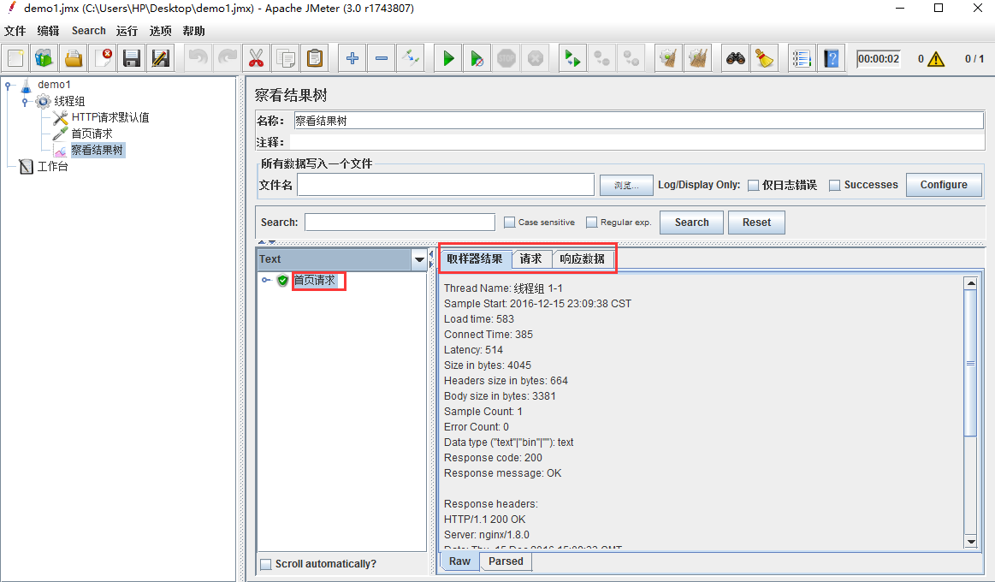This screenshot has height=582, width=995.
Task: Click the Shutdown test icon
Action: [536, 58]
